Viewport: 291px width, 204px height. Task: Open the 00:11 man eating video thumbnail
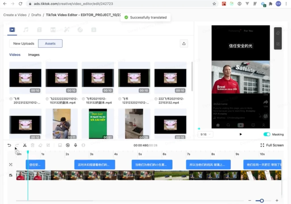click(62, 124)
